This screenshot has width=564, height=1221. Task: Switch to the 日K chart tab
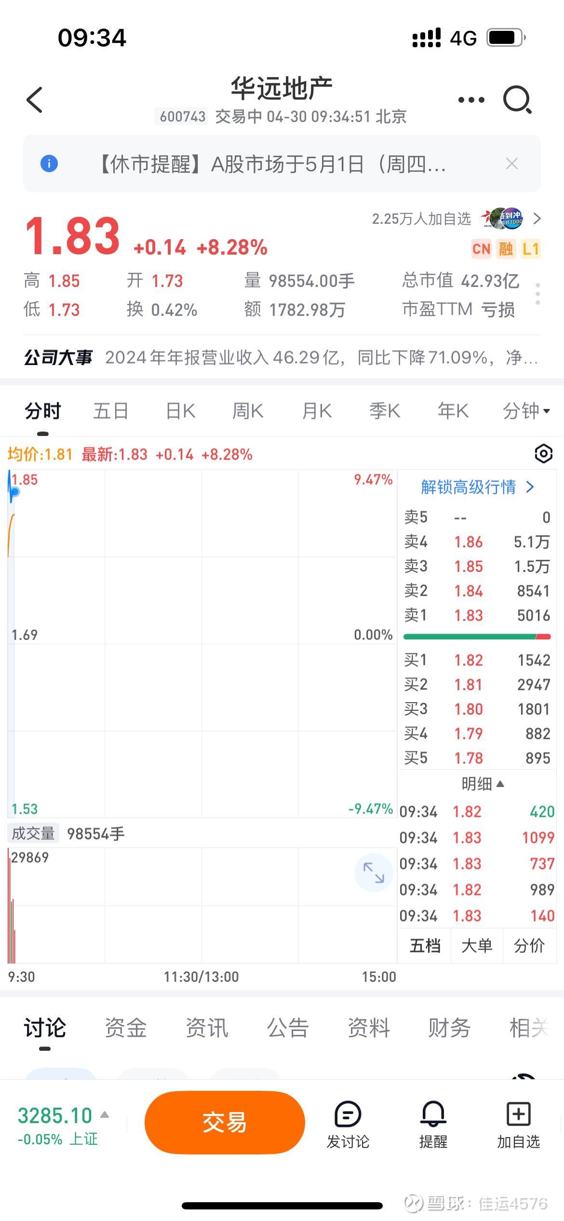[180, 411]
